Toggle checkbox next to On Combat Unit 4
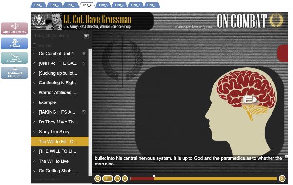This screenshot has width=293, height=185. [x=84, y=53]
